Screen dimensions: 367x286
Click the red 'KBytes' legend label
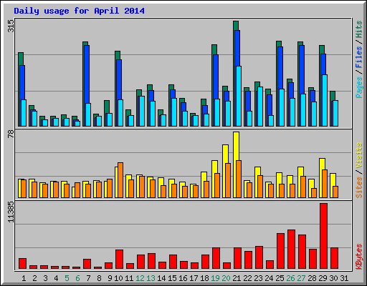pos(358,257)
